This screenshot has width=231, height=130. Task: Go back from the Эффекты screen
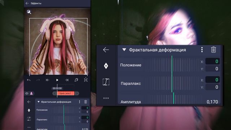[27, 3]
